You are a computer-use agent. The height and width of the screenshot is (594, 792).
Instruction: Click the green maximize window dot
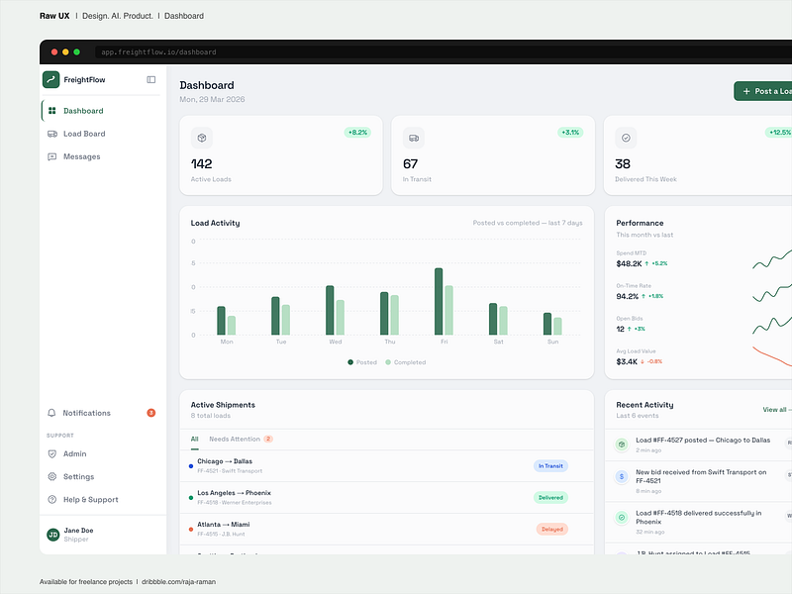pos(77,52)
